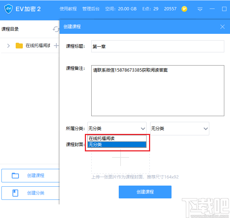Viewport: 230px width, 218px height.
Task: Click the EV加密 shield logo
Action: [x=9, y=9]
